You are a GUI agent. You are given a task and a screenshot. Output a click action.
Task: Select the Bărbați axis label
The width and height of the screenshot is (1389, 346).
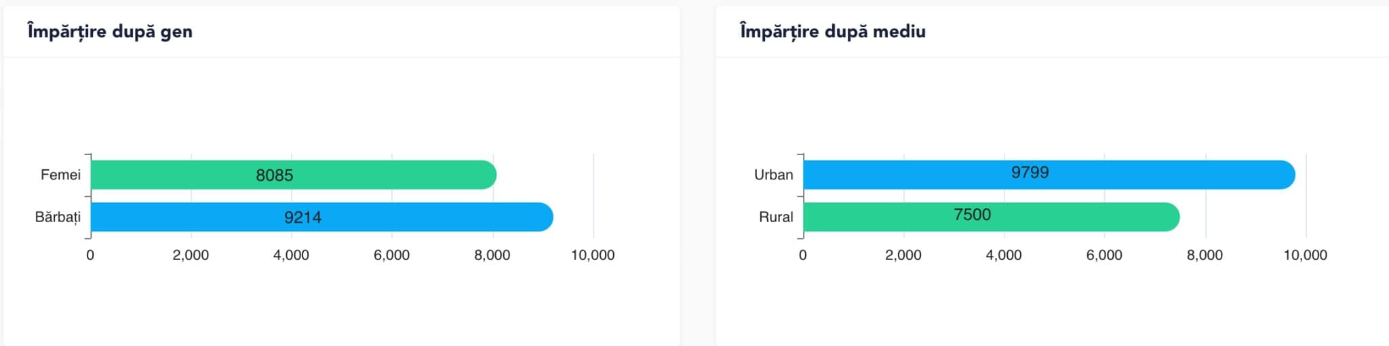[x=58, y=217]
